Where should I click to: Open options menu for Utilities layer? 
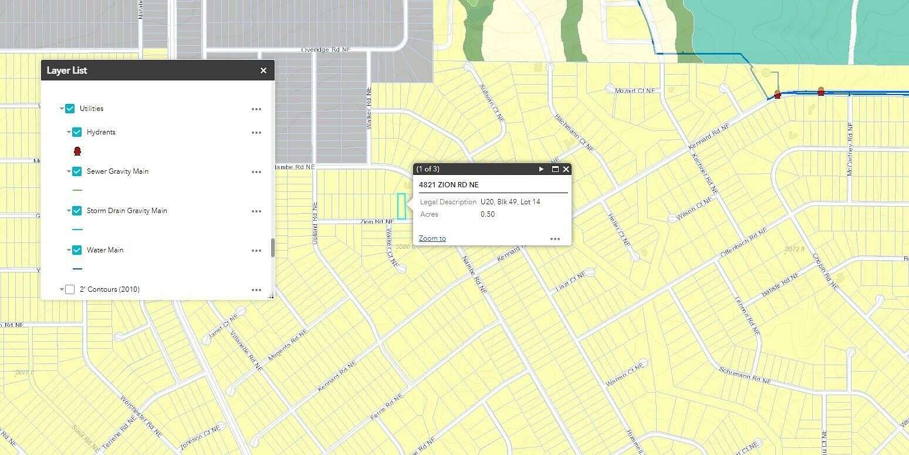[x=256, y=109]
